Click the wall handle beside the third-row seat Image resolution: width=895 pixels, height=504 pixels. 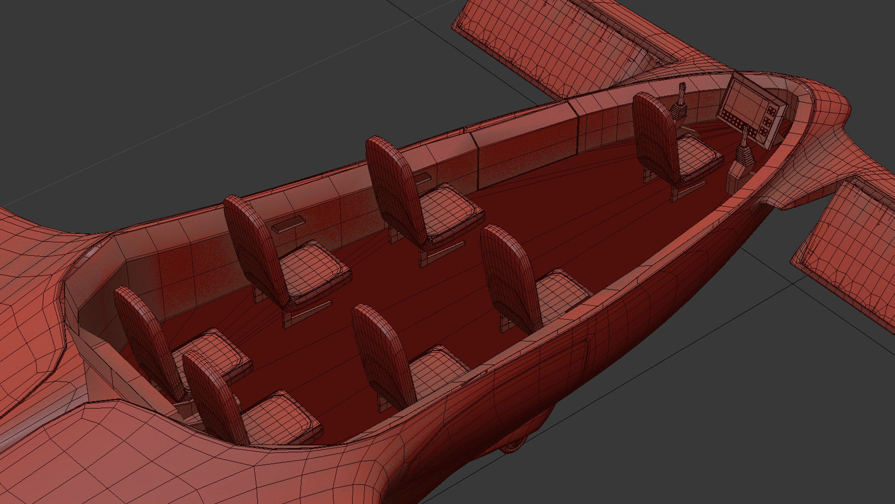point(289,225)
